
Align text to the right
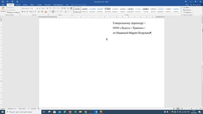[56, 12]
